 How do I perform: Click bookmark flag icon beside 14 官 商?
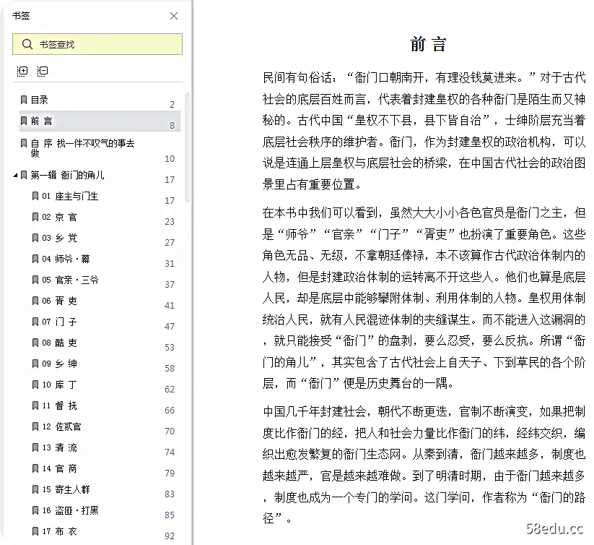point(35,468)
